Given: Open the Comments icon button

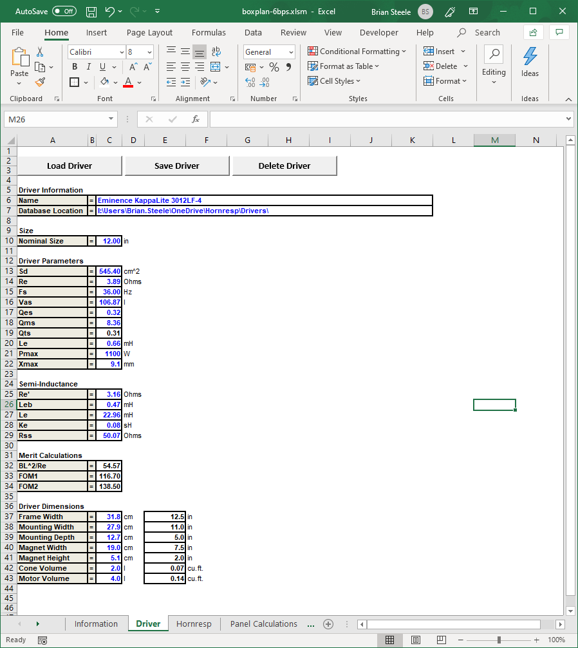Looking at the screenshot, I should coord(559,33).
